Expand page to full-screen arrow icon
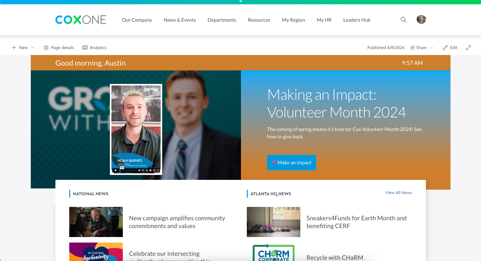 point(468,48)
